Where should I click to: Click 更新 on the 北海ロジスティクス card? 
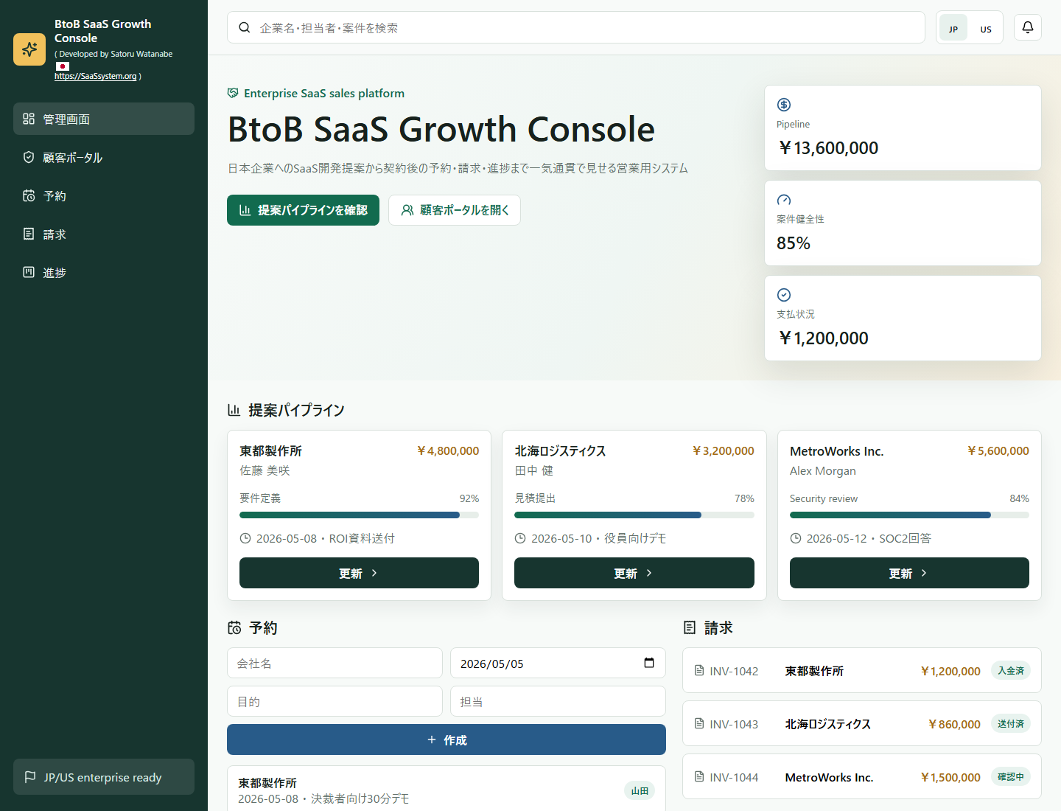click(x=634, y=573)
